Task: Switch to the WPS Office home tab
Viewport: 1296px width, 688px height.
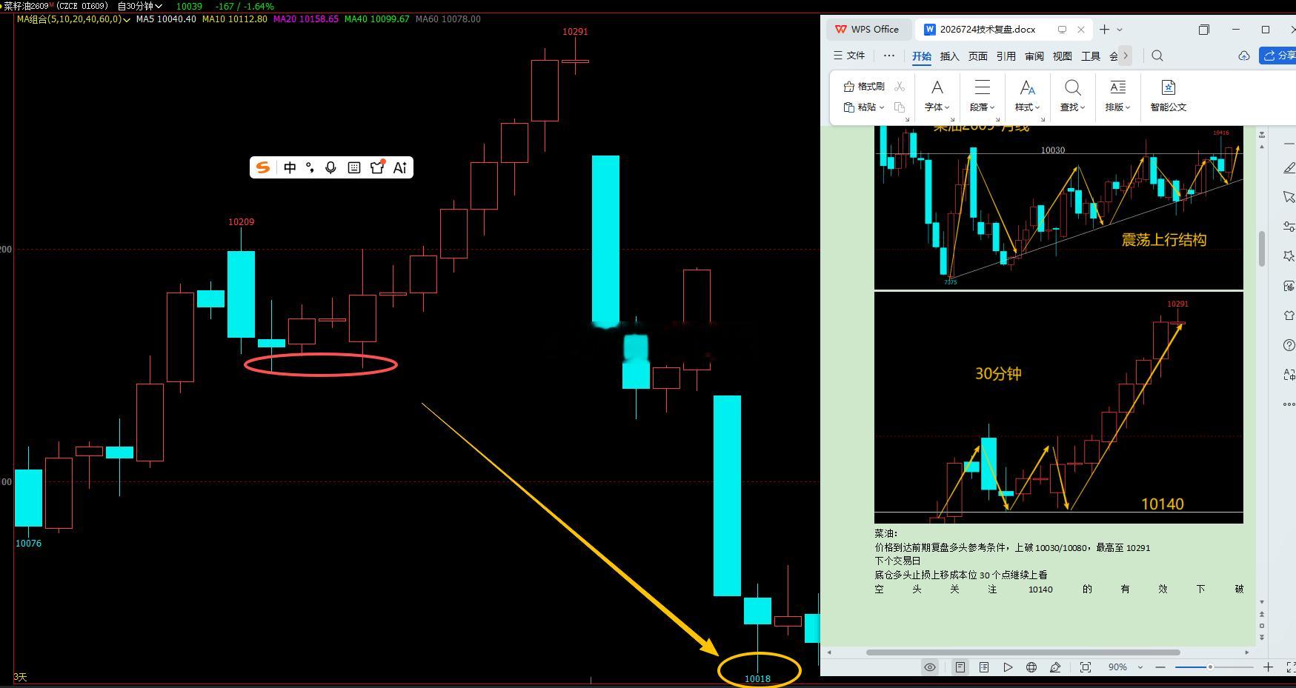Action: click(866, 30)
